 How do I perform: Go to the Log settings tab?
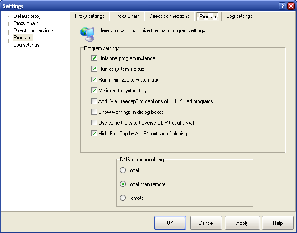click(239, 16)
